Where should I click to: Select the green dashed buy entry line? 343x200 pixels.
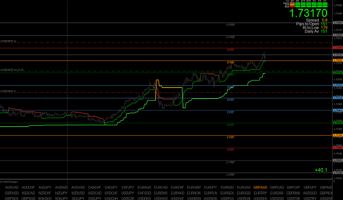pos(166,71)
